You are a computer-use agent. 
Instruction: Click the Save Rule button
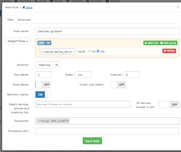[92, 141]
